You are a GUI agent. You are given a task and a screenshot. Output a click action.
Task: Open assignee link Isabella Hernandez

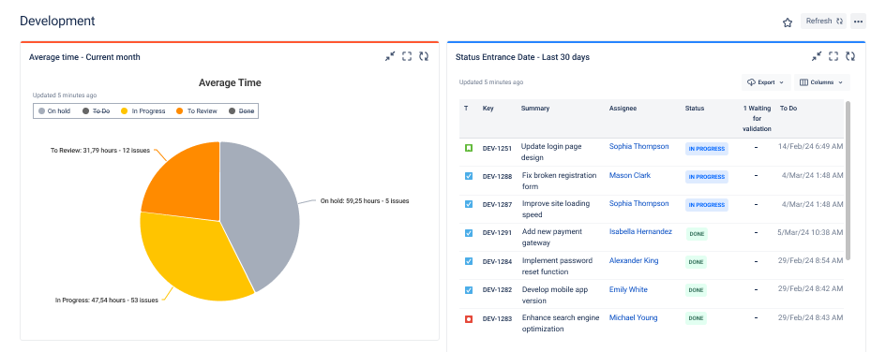640,232
